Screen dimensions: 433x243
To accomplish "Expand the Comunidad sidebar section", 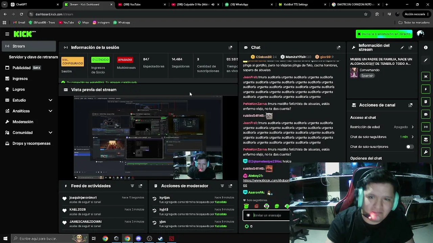I will 50,133.
